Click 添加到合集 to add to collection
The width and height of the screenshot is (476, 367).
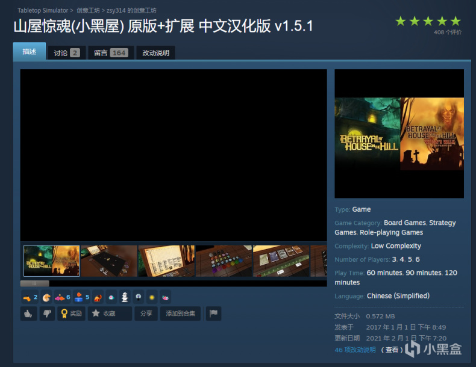180,313
